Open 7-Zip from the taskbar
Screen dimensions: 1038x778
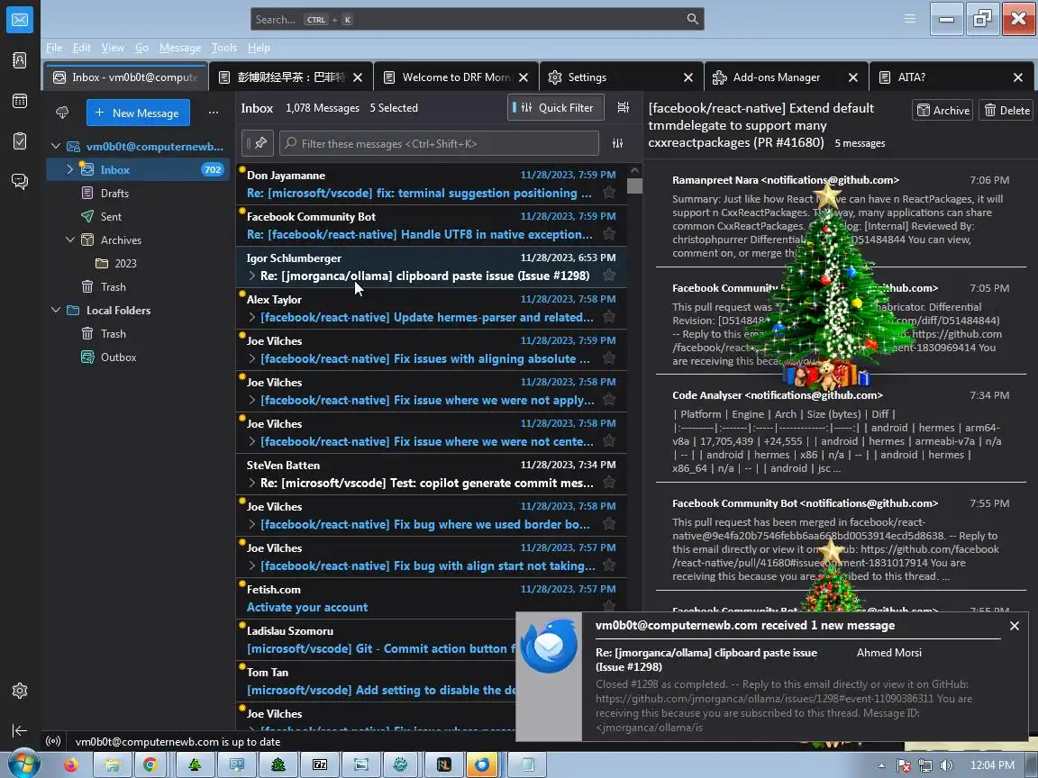point(320,764)
